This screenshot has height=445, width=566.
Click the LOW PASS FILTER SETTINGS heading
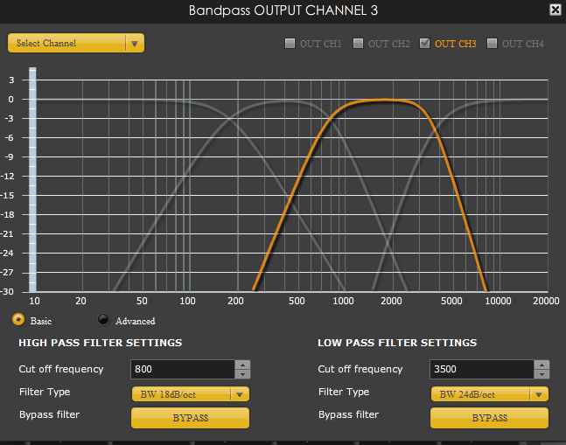tap(397, 343)
